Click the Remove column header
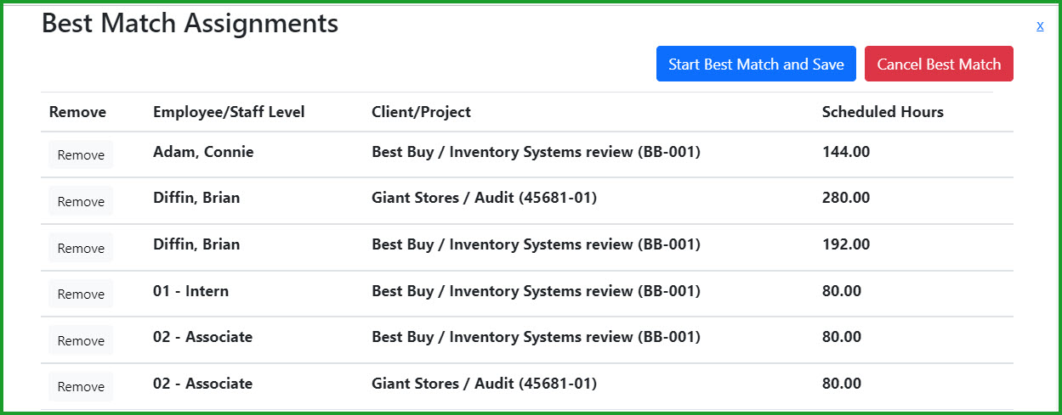 (x=77, y=112)
